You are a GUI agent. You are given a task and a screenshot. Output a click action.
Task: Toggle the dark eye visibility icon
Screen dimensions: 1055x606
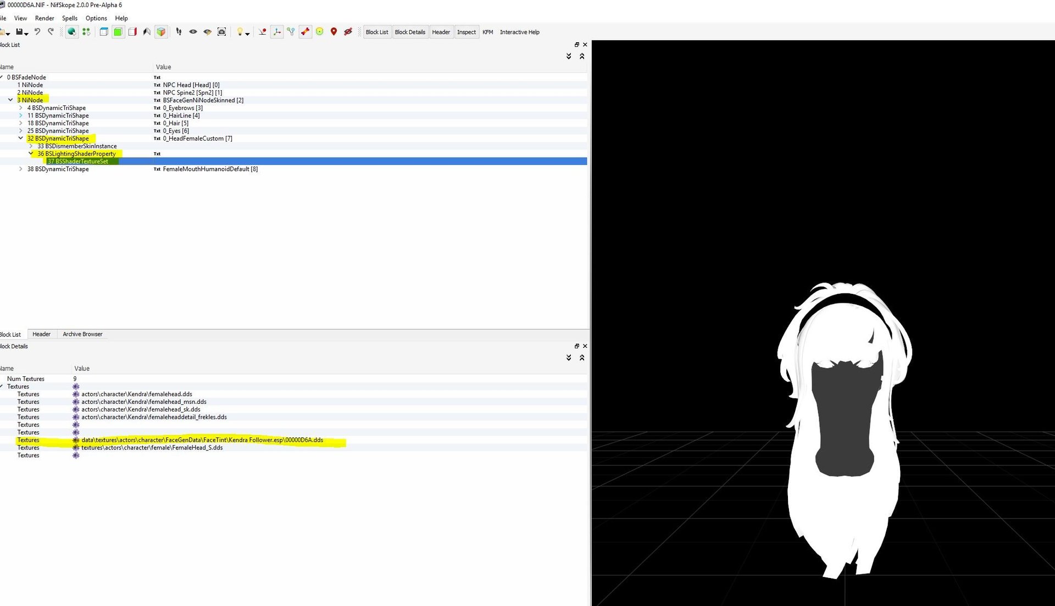(x=193, y=32)
